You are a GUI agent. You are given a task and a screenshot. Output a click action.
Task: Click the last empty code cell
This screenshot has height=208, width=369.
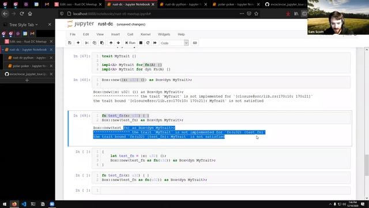221,191
